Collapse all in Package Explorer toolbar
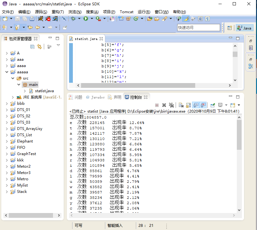The width and height of the screenshot is (257, 230). [x=32, y=47]
